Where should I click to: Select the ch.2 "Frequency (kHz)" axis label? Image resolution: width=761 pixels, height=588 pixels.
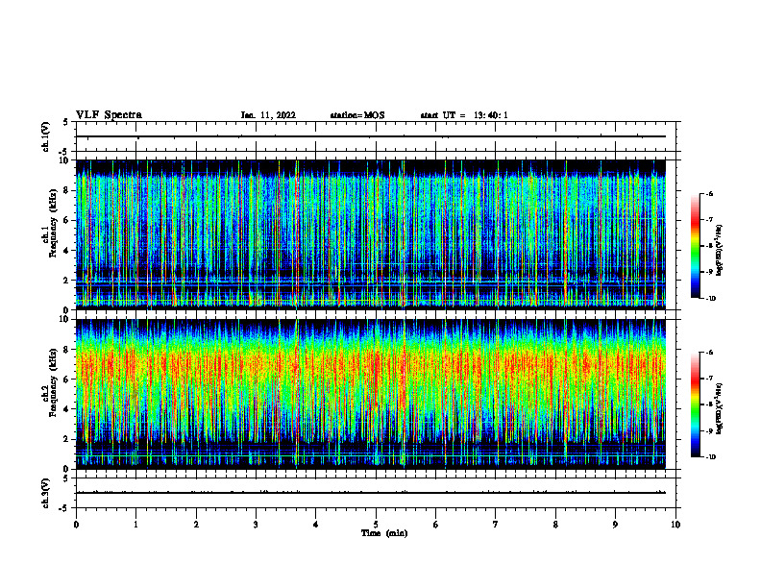click(54, 383)
